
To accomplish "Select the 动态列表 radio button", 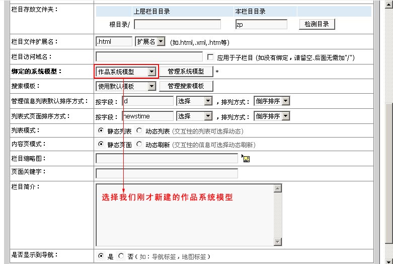I will 139,131.
